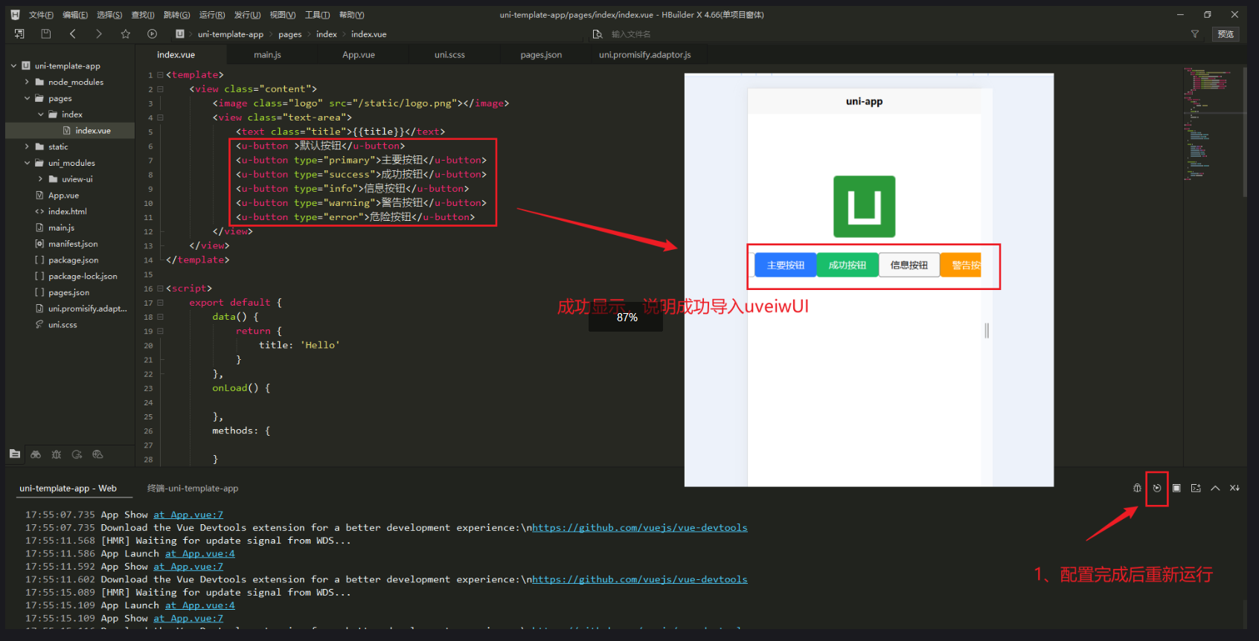
Task: Click the 成功按钮 green button in preview
Action: click(x=848, y=265)
